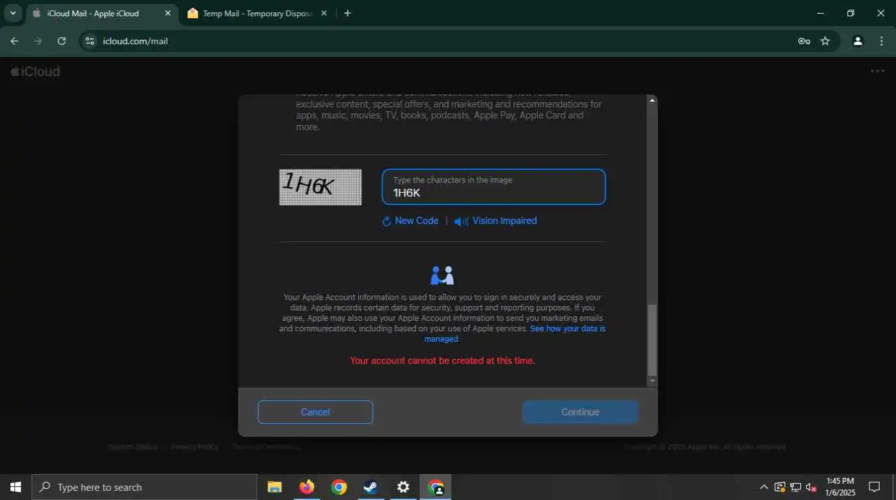The height and width of the screenshot is (500, 896).
Task: Open the iCloud three-dot menu
Action: (878, 72)
